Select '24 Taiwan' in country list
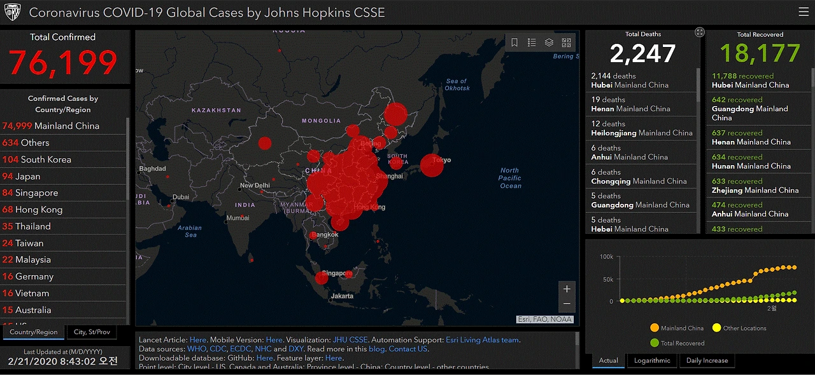 click(63, 243)
